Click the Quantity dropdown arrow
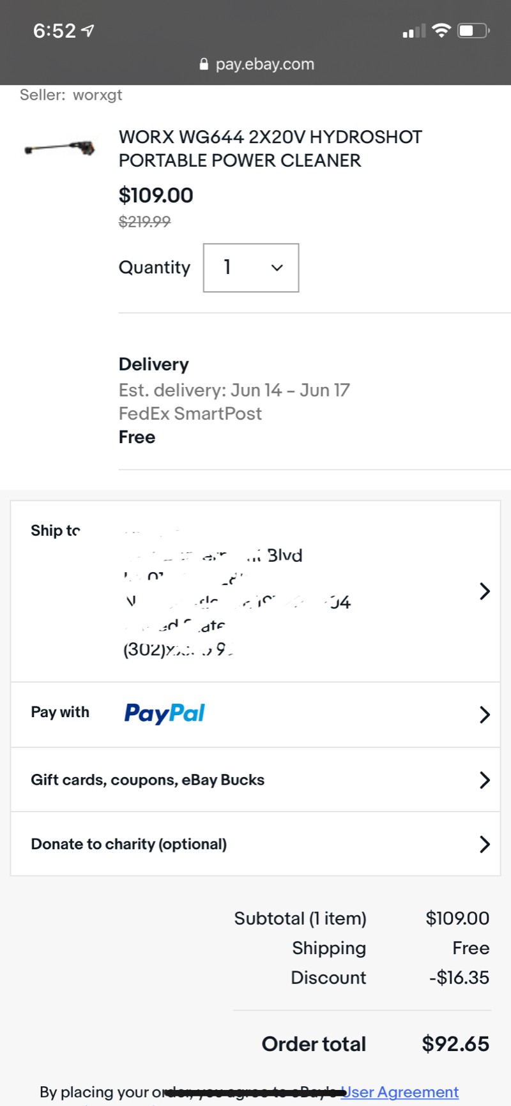 tap(277, 268)
